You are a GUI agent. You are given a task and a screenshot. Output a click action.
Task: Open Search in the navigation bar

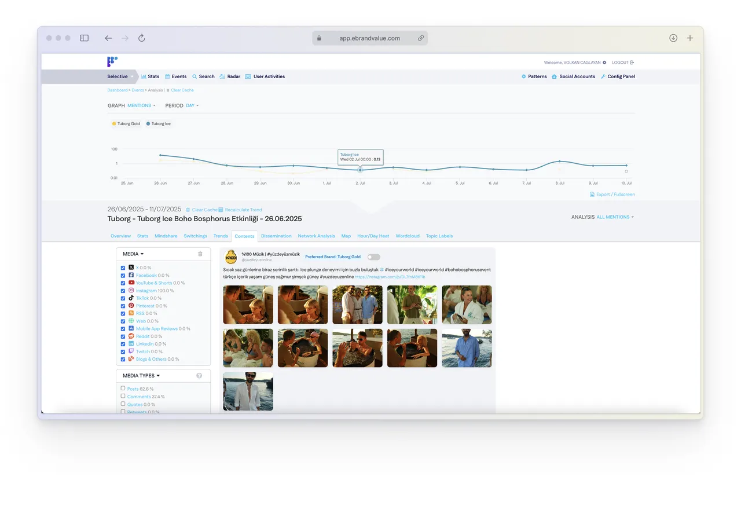click(x=203, y=76)
